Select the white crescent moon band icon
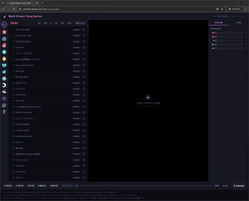249x201 pixels. coord(4,85)
